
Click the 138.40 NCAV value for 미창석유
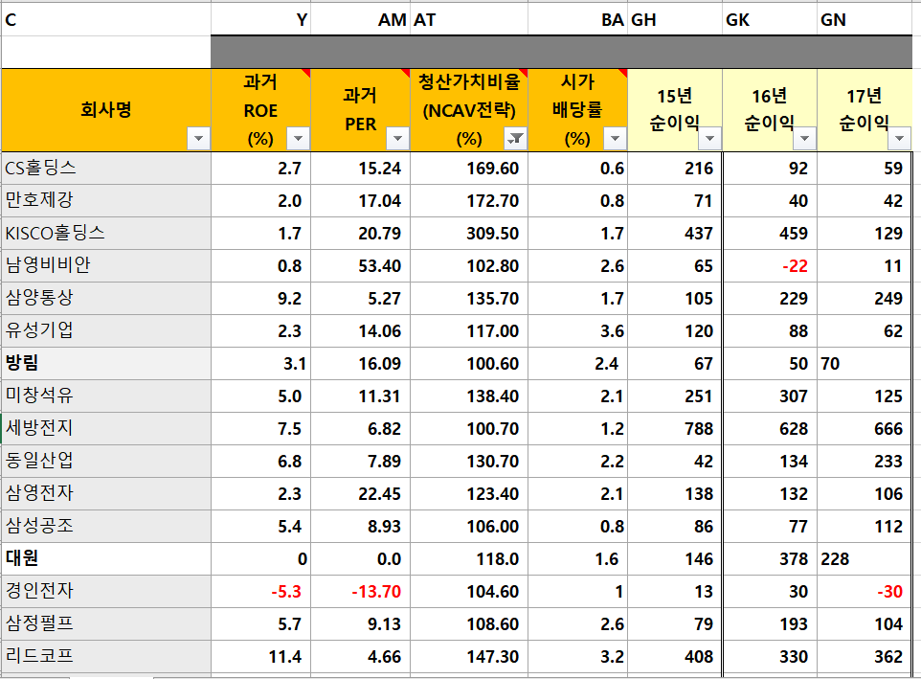point(493,396)
